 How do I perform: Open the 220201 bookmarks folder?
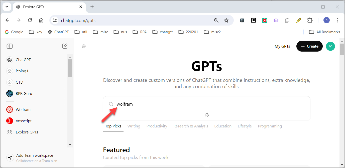[x=188, y=32]
